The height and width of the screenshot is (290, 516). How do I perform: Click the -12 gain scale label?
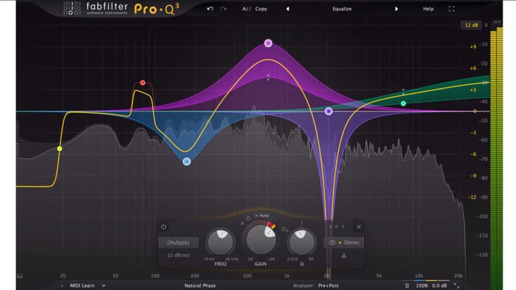pyautogui.click(x=472, y=197)
